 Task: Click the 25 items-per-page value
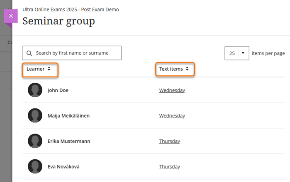coord(232,53)
